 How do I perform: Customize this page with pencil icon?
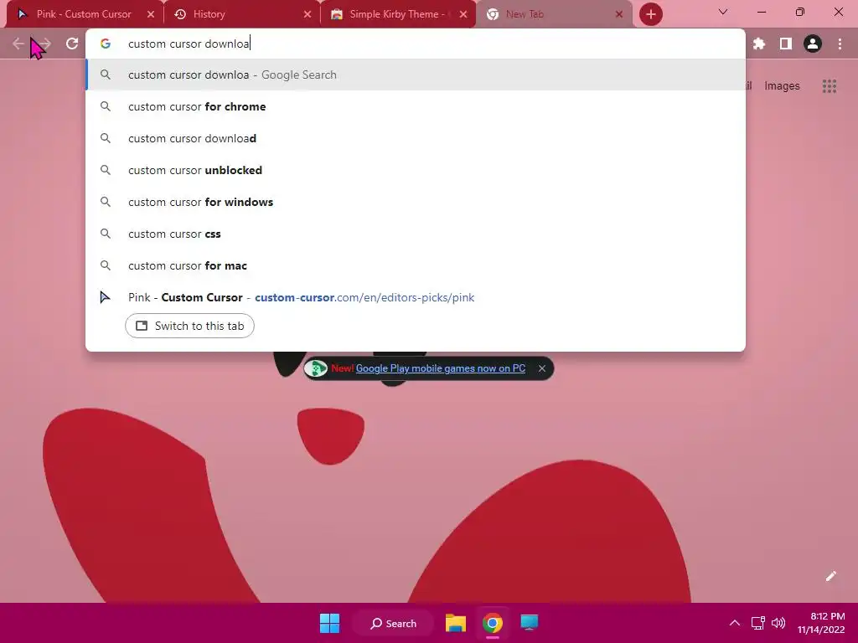click(x=830, y=576)
